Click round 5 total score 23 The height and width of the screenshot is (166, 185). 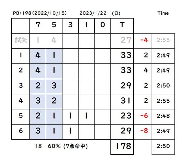coord(122,117)
